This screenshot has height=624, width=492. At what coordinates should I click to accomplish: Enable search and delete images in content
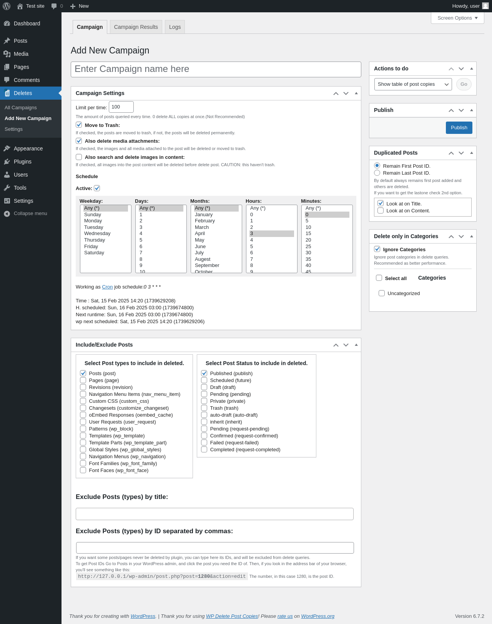[79, 157]
